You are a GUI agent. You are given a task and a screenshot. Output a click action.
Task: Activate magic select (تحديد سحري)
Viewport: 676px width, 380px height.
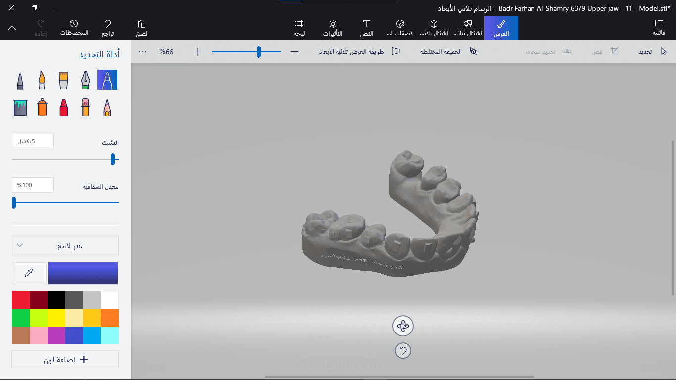[549, 51]
